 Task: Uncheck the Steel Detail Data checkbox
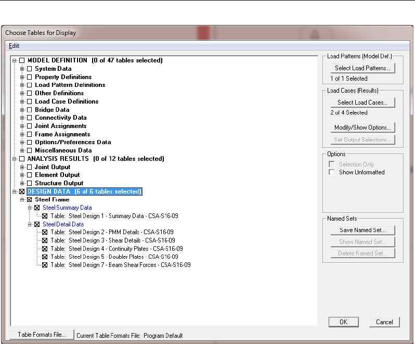click(37, 224)
